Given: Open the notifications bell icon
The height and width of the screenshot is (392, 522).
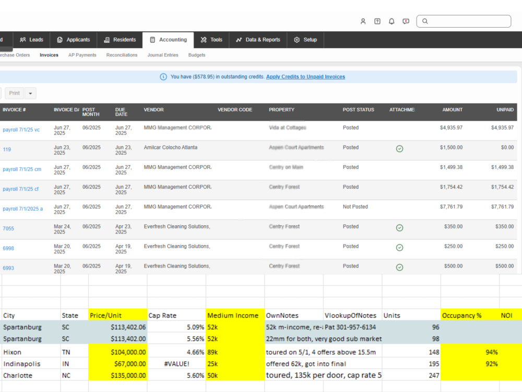Looking at the screenshot, I should [x=391, y=21].
